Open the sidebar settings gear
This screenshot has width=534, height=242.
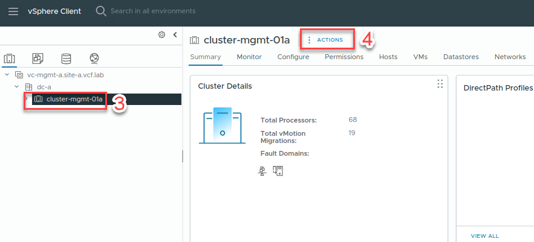click(161, 34)
